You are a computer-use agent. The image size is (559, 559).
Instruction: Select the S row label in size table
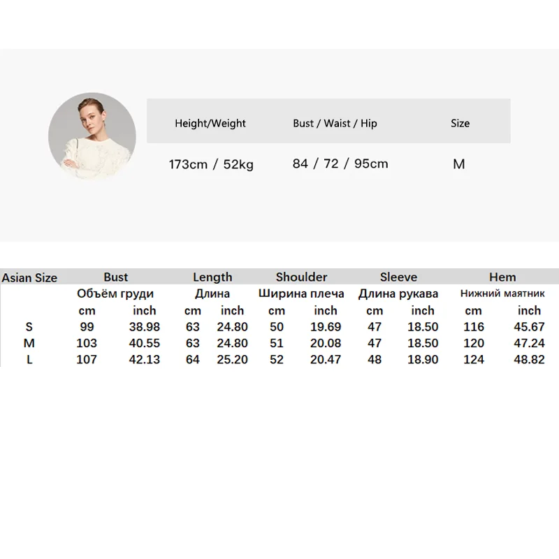tap(29, 327)
